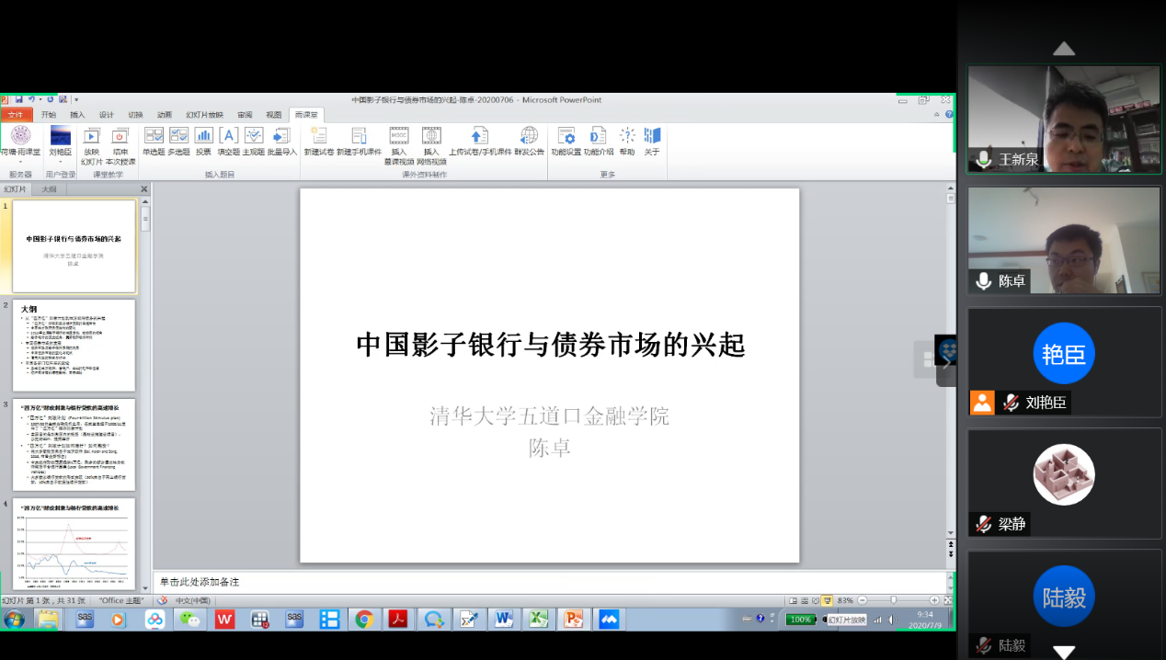This screenshot has width=1166, height=660.
Task: Click the 文件 file button
Action: point(16,115)
